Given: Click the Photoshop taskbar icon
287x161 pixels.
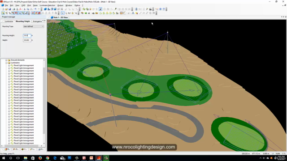Looking at the screenshot, I should [x=70, y=158].
